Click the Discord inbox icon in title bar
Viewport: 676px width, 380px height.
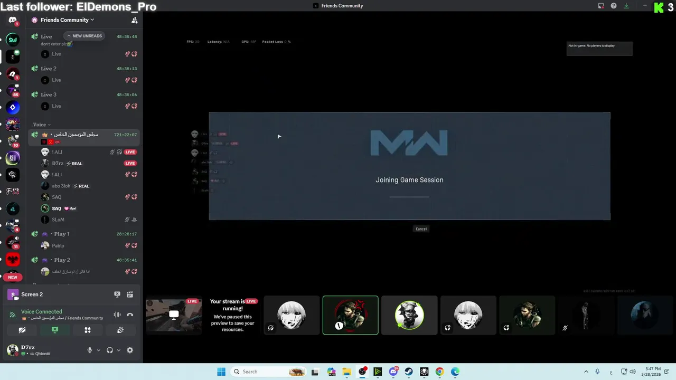(601, 6)
